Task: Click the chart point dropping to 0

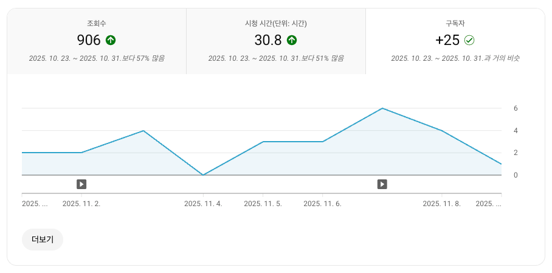Action: (203, 175)
